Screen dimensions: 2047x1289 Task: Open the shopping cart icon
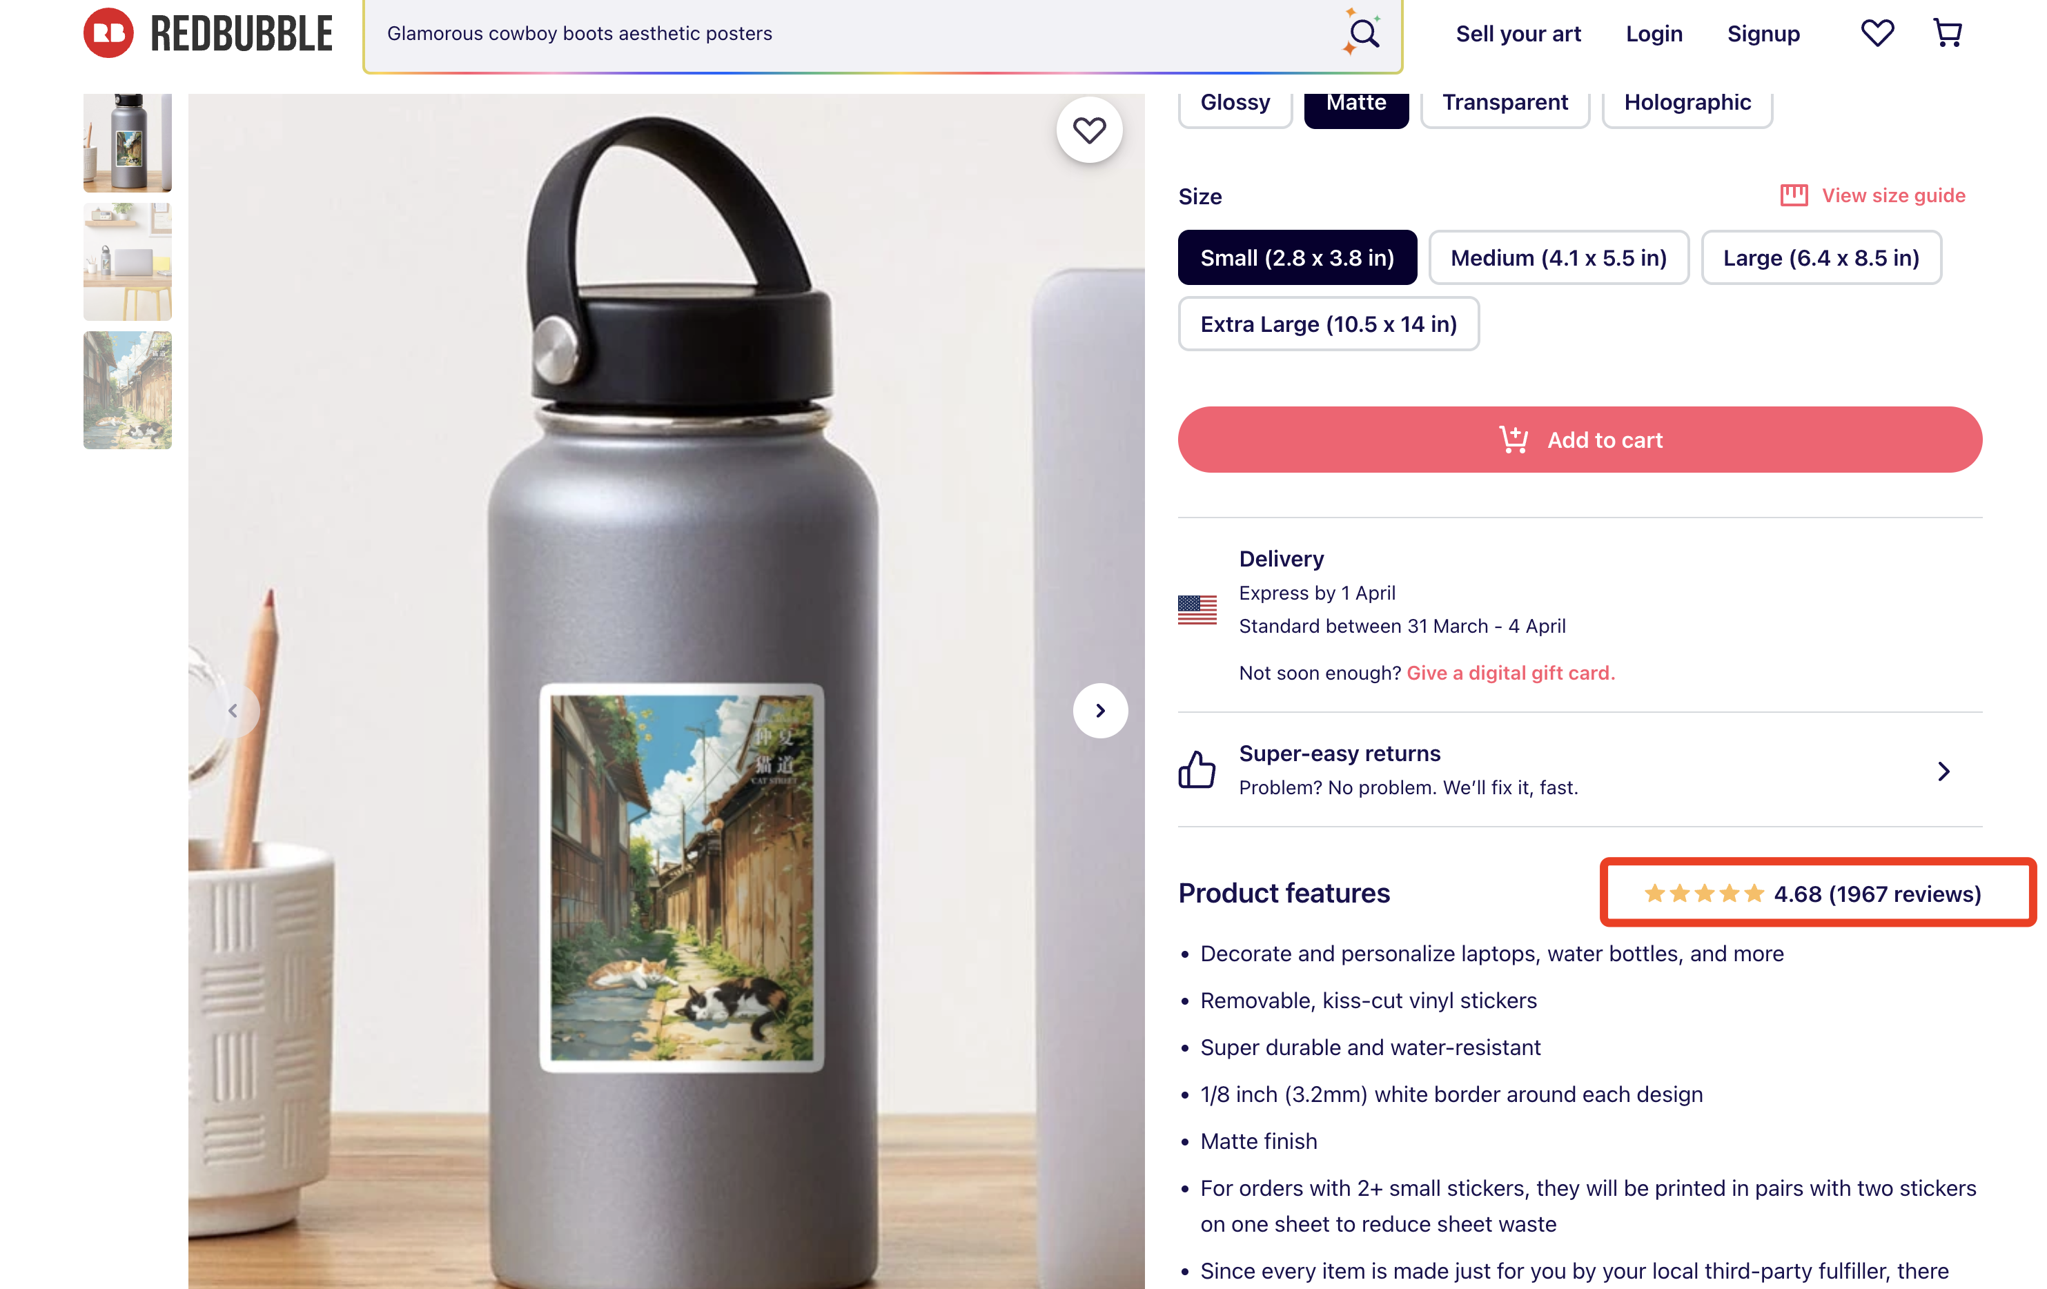pyautogui.click(x=1947, y=33)
